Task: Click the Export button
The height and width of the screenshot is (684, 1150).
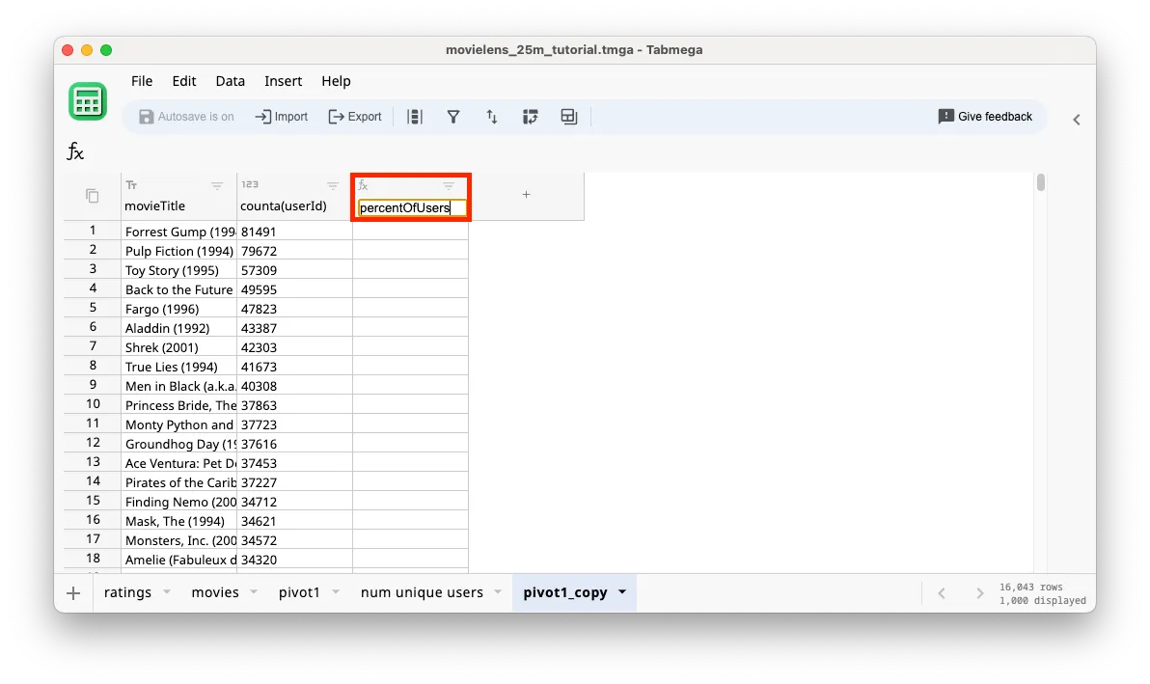Action: click(355, 116)
